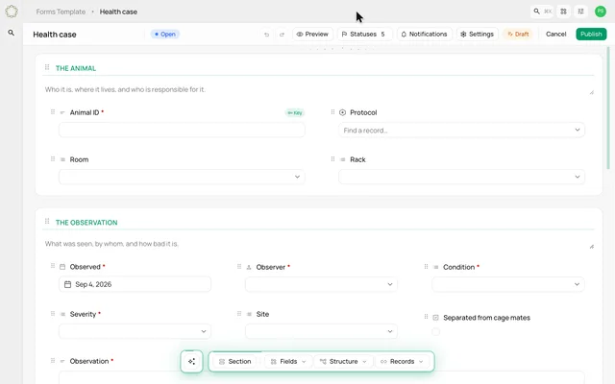This screenshot has height=384, width=615.
Task: Click the Cancel button
Action: (x=555, y=35)
